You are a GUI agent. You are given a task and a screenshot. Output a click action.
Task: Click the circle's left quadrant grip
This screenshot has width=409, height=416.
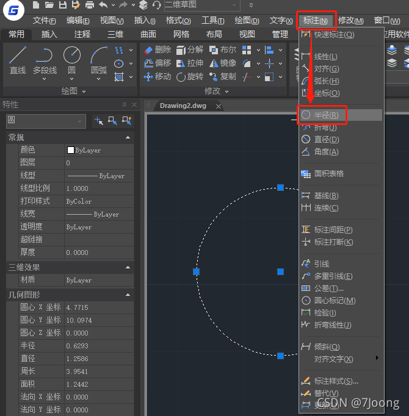click(x=197, y=271)
